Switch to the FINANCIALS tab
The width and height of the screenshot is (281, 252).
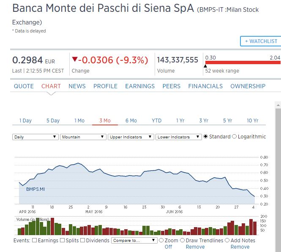pos(205,86)
